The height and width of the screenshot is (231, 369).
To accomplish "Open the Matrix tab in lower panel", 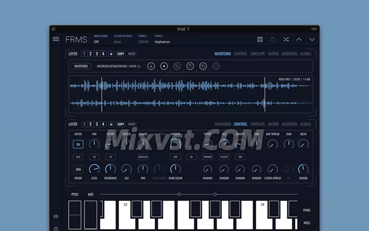I will click(273, 124).
